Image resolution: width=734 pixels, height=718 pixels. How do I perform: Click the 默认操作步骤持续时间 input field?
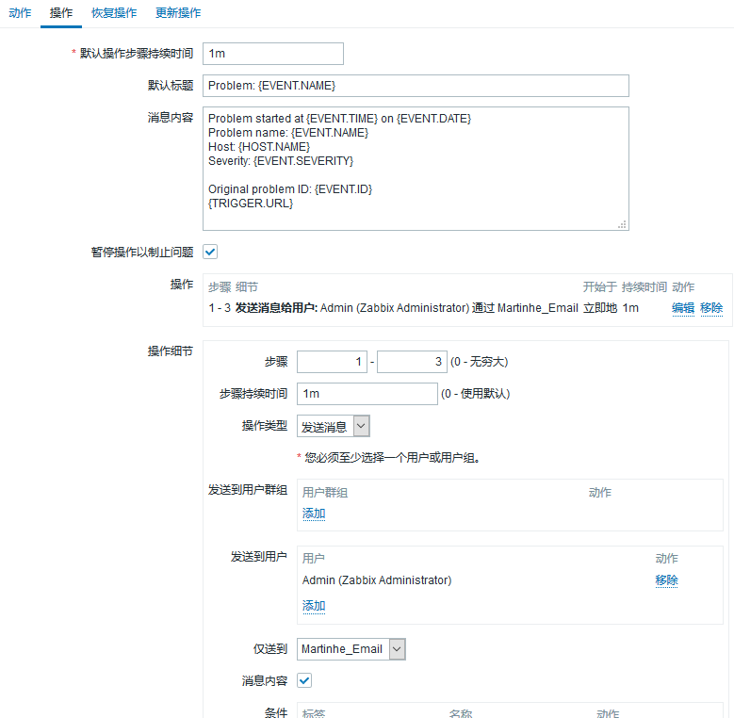point(273,54)
